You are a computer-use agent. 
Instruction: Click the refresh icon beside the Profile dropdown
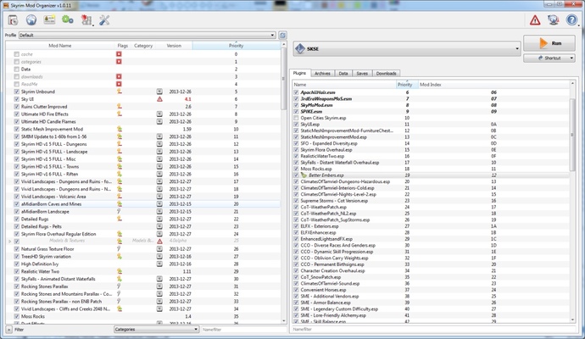point(283,35)
